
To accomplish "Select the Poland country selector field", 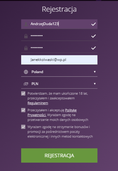I will [59, 72].
